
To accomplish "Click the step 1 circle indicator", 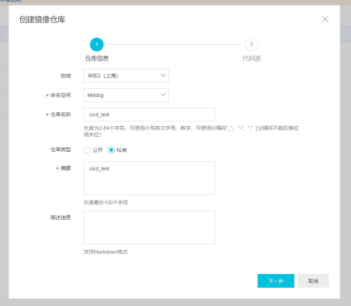I will click(97, 45).
